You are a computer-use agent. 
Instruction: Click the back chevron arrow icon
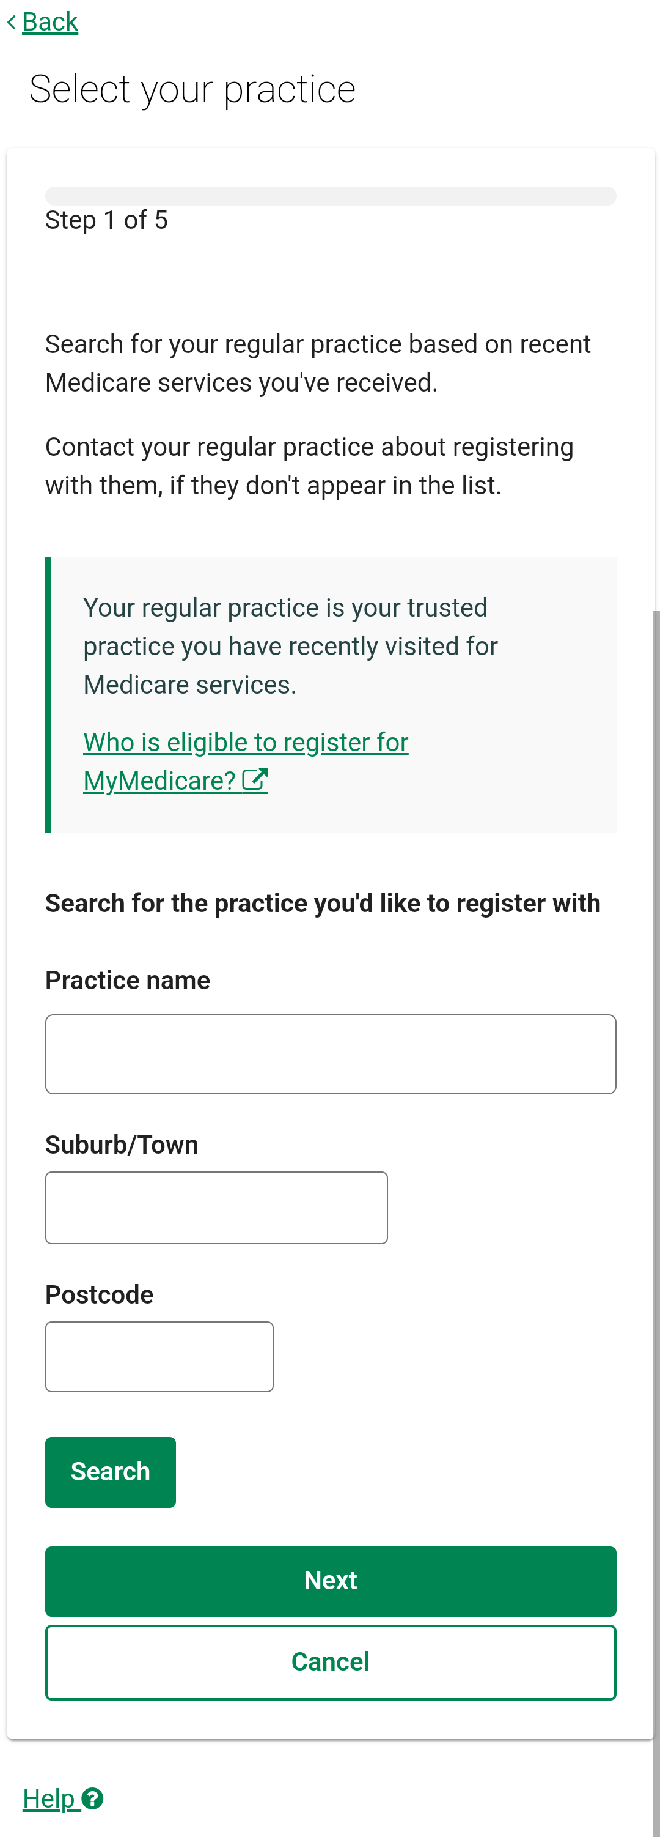click(12, 22)
